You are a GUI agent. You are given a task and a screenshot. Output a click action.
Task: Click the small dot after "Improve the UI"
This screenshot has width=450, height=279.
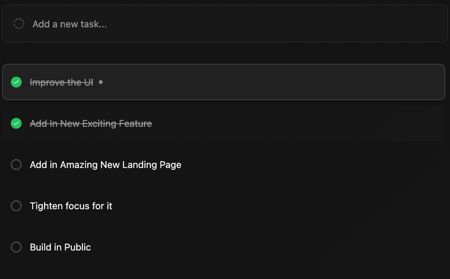pyautogui.click(x=101, y=82)
